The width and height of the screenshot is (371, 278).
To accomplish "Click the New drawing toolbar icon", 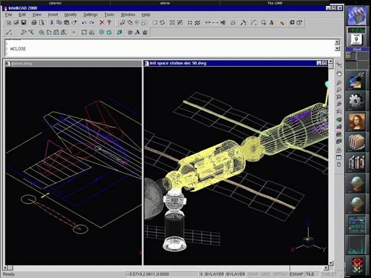I will [9, 23].
